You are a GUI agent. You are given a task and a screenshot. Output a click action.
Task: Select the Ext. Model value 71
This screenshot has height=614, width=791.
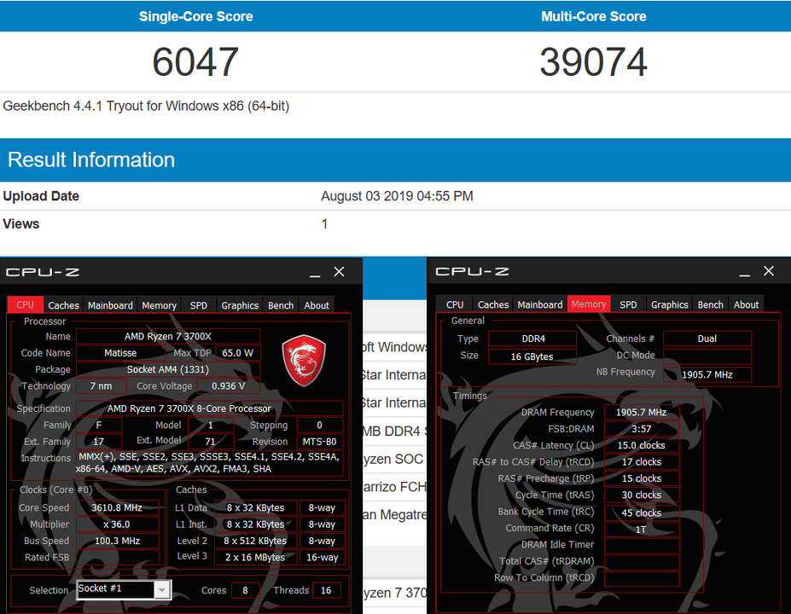tap(211, 442)
